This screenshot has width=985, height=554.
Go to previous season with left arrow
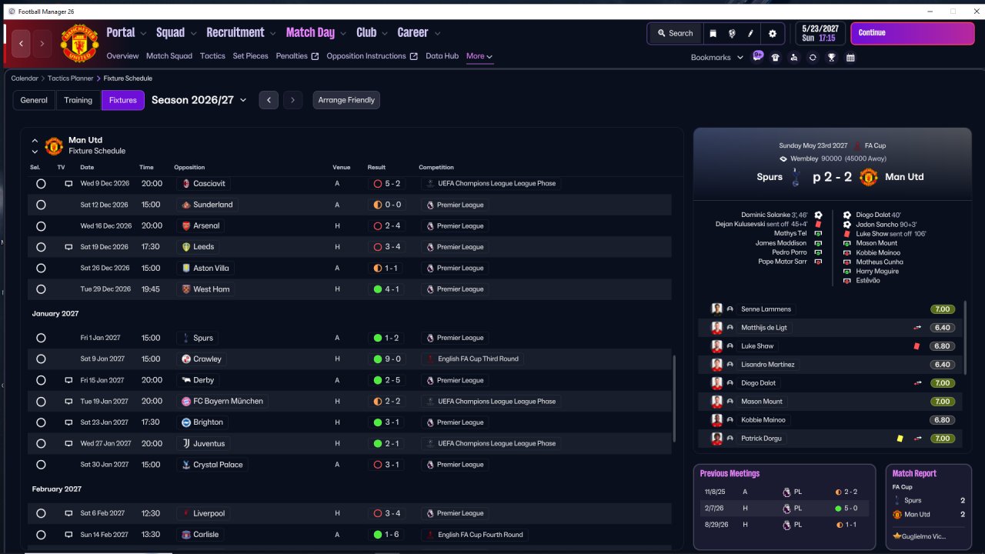[x=269, y=100]
